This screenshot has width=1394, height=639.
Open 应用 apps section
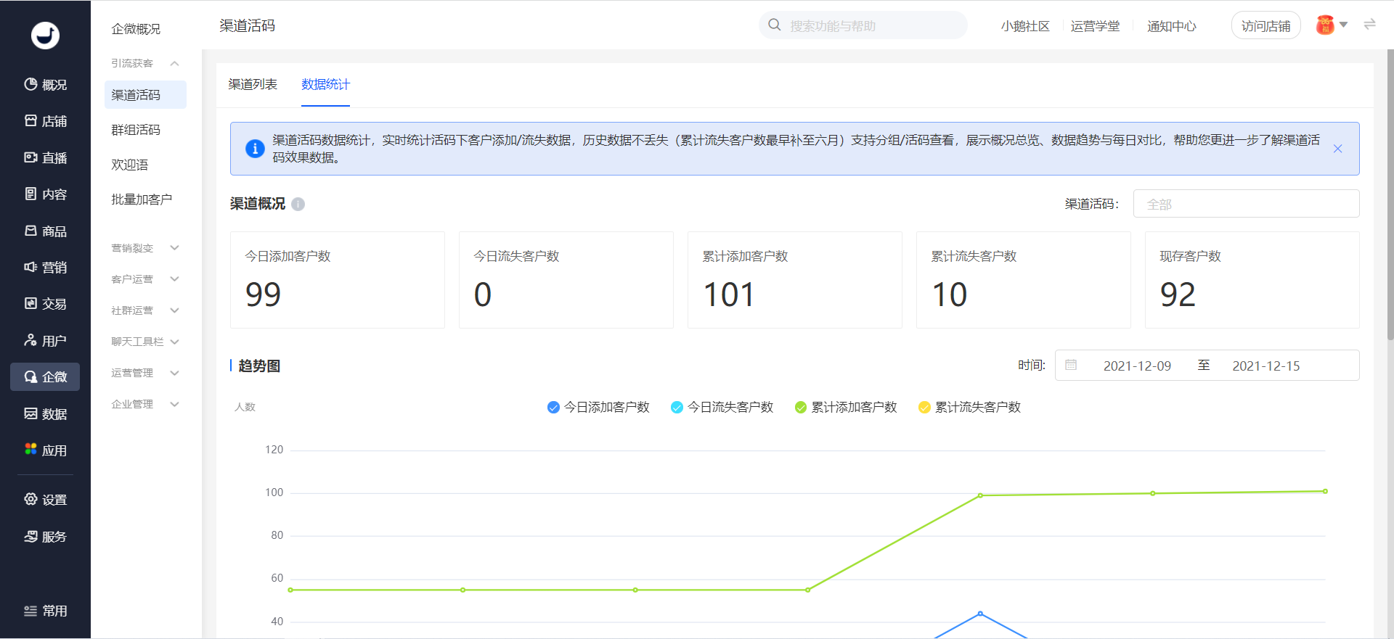pyautogui.click(x=45, y=450)
